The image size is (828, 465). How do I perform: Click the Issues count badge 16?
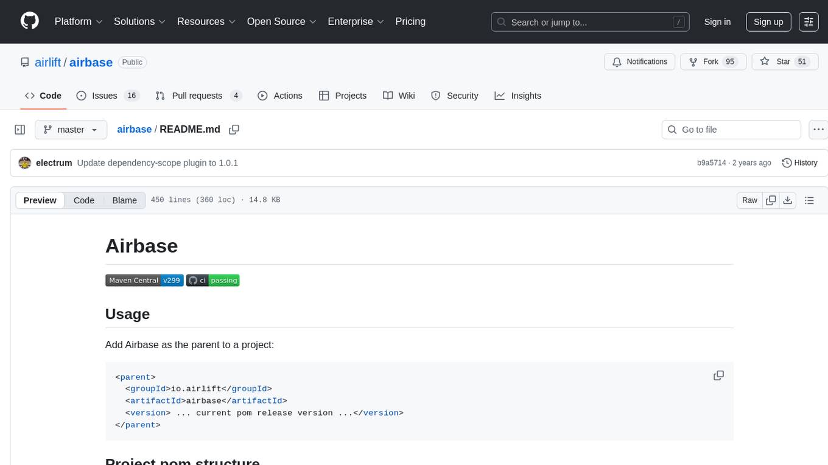coord(132,96)
